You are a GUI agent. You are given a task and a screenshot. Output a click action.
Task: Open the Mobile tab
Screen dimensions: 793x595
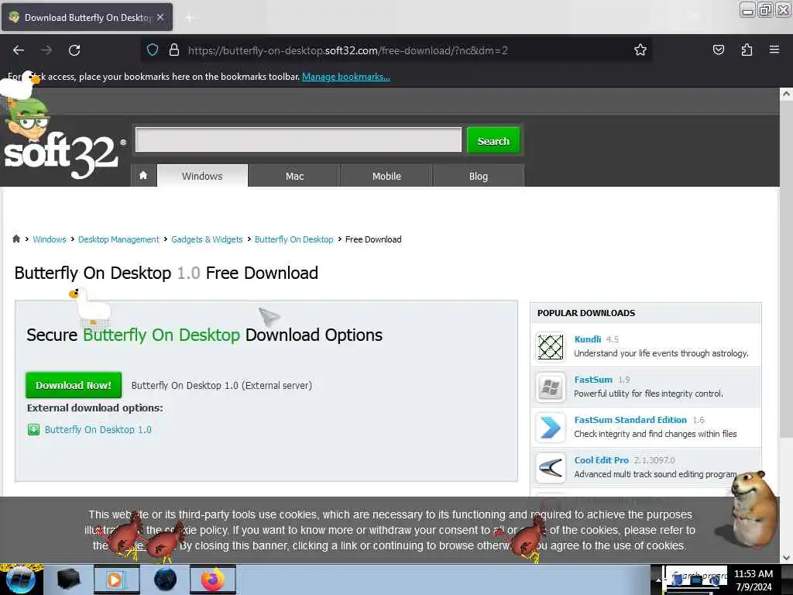(x=387, y=176)
